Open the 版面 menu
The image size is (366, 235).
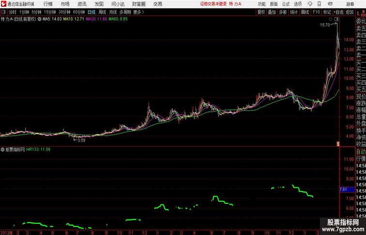274,4
